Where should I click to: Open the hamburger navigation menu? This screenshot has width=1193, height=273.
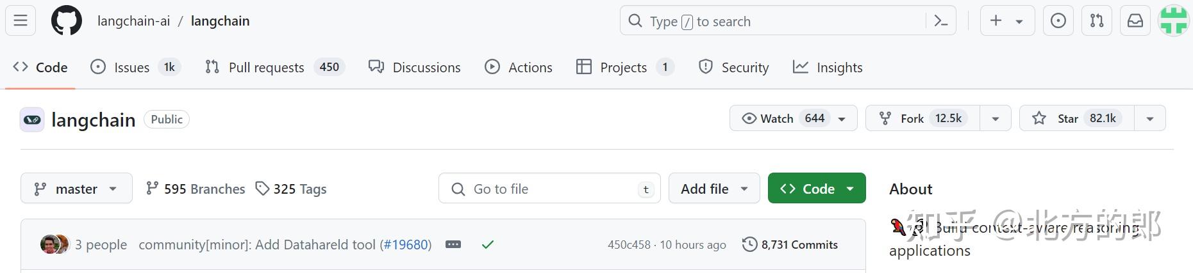point(21,21)
